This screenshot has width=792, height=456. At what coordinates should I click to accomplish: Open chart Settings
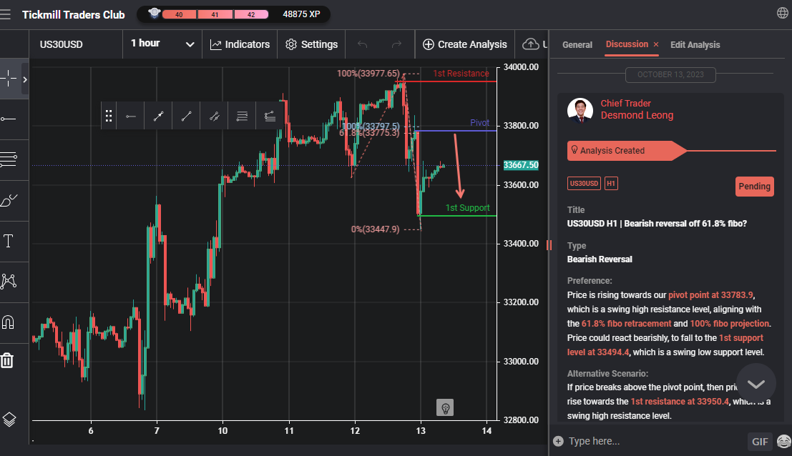[x=311, y=44]
